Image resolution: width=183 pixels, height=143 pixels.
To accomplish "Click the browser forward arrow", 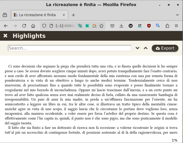I will [15, 26].
